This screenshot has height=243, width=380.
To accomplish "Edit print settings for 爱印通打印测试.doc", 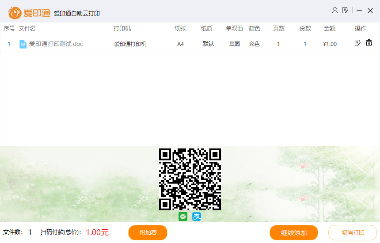I will 357,43.
